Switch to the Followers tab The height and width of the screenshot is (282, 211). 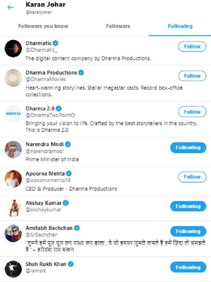118,26
